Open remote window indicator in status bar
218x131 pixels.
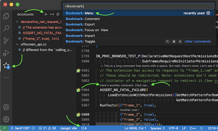[x=4, y=128]
